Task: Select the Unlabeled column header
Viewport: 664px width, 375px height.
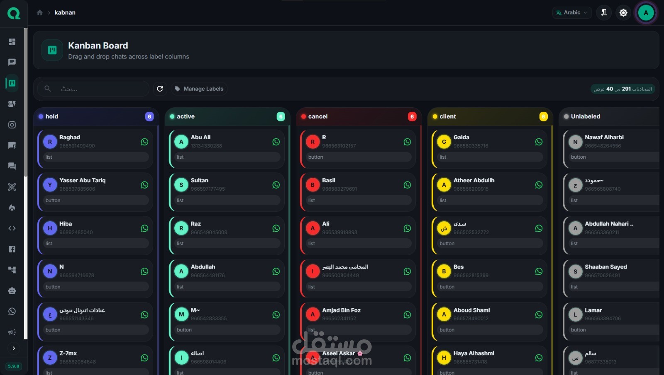Action: click(609, 116)
